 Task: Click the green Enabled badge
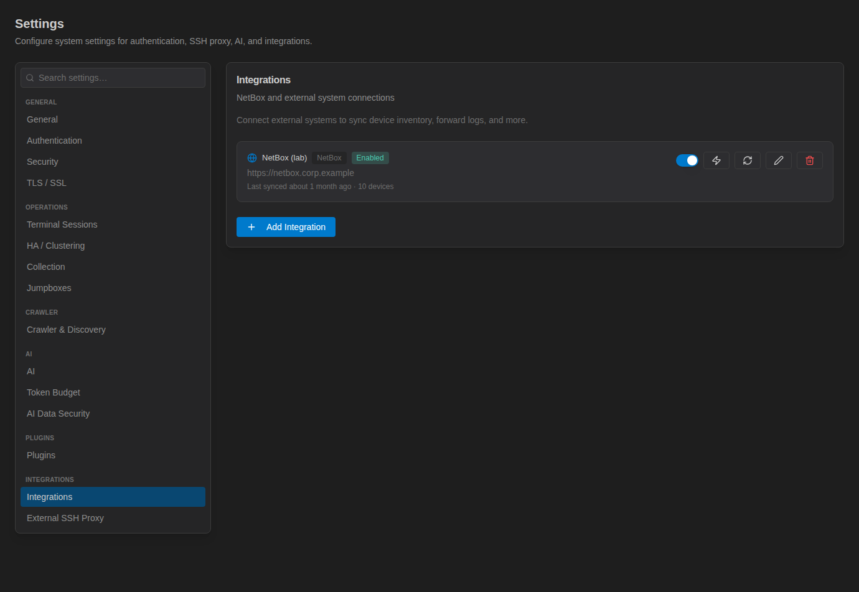point(370,158)
